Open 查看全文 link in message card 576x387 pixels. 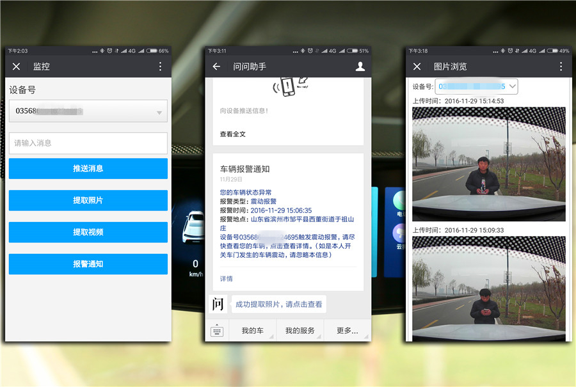[233, 134]
